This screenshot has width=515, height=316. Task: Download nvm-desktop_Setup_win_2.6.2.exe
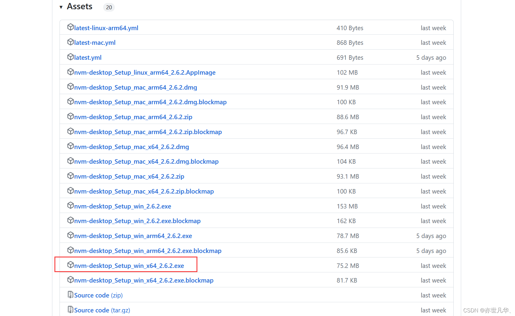pyautogui.click(x=123, y=206)
